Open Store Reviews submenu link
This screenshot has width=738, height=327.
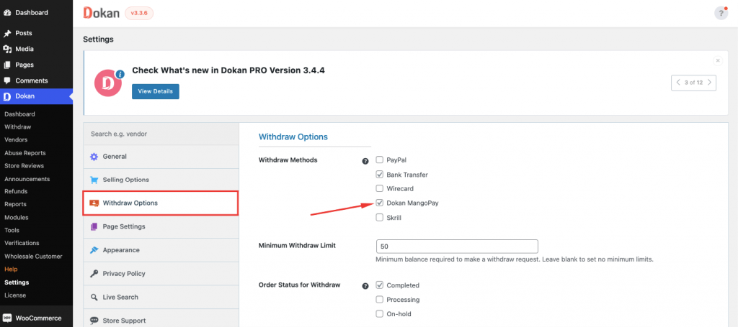coord(24,165)
